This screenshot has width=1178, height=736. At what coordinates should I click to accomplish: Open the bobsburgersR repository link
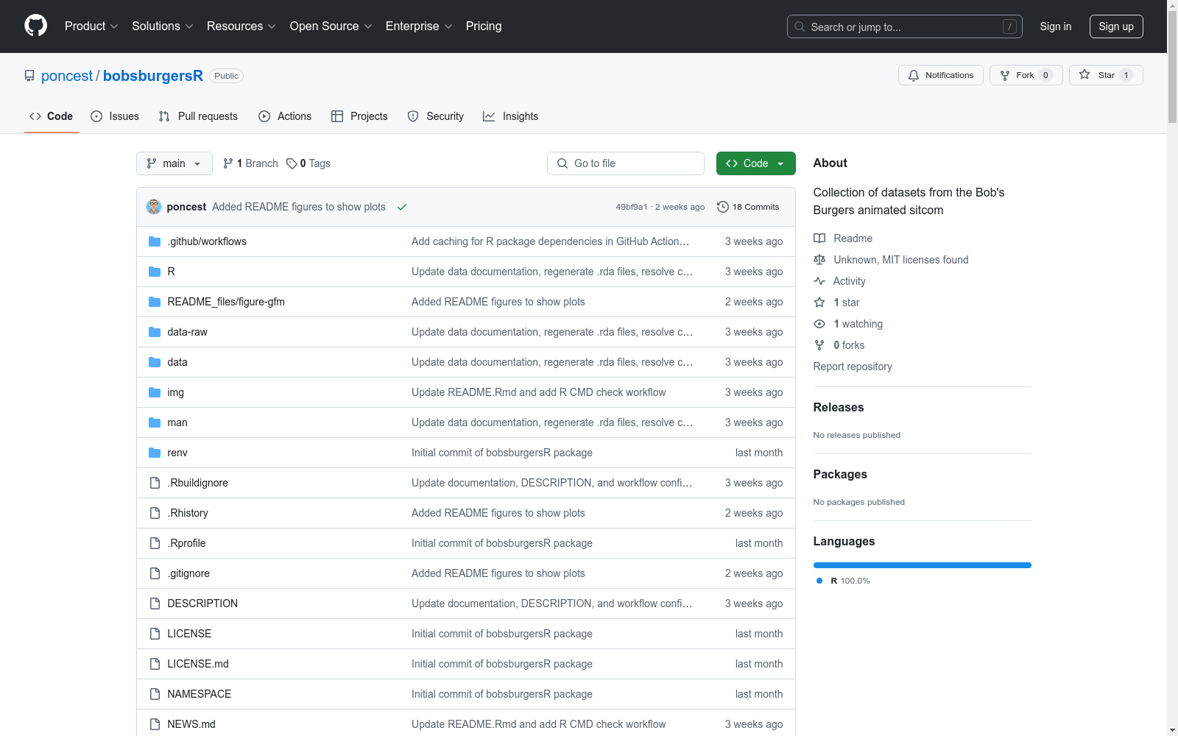coord(153,76)
